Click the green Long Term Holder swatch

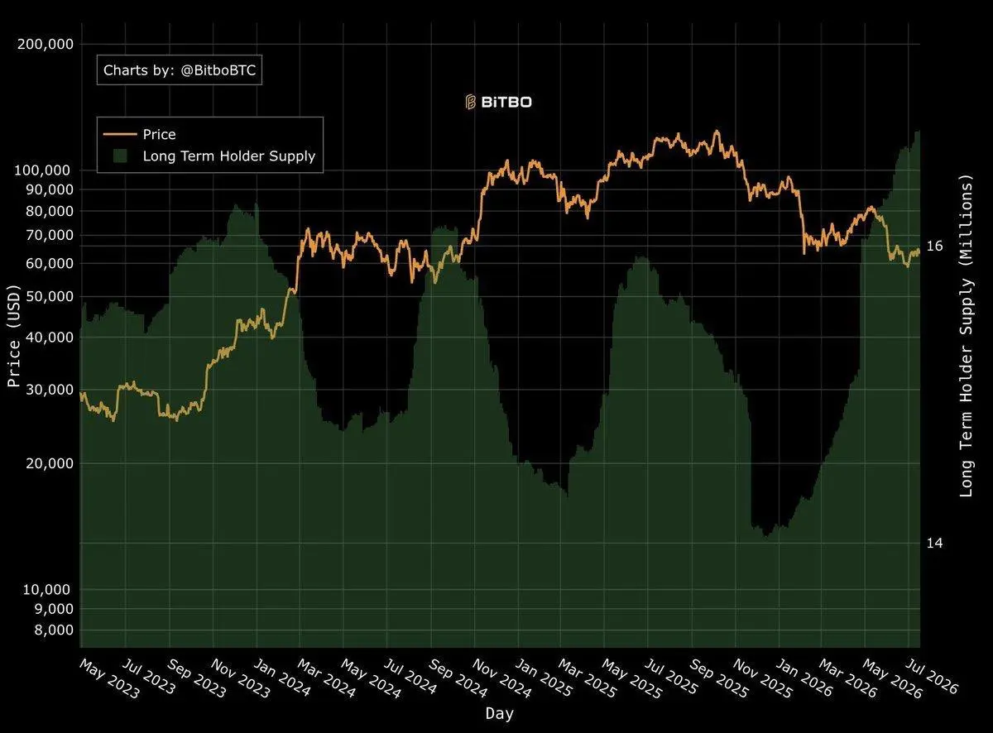(121, 156)
